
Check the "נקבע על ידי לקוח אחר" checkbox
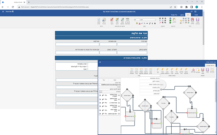click(x=87, y=67)
